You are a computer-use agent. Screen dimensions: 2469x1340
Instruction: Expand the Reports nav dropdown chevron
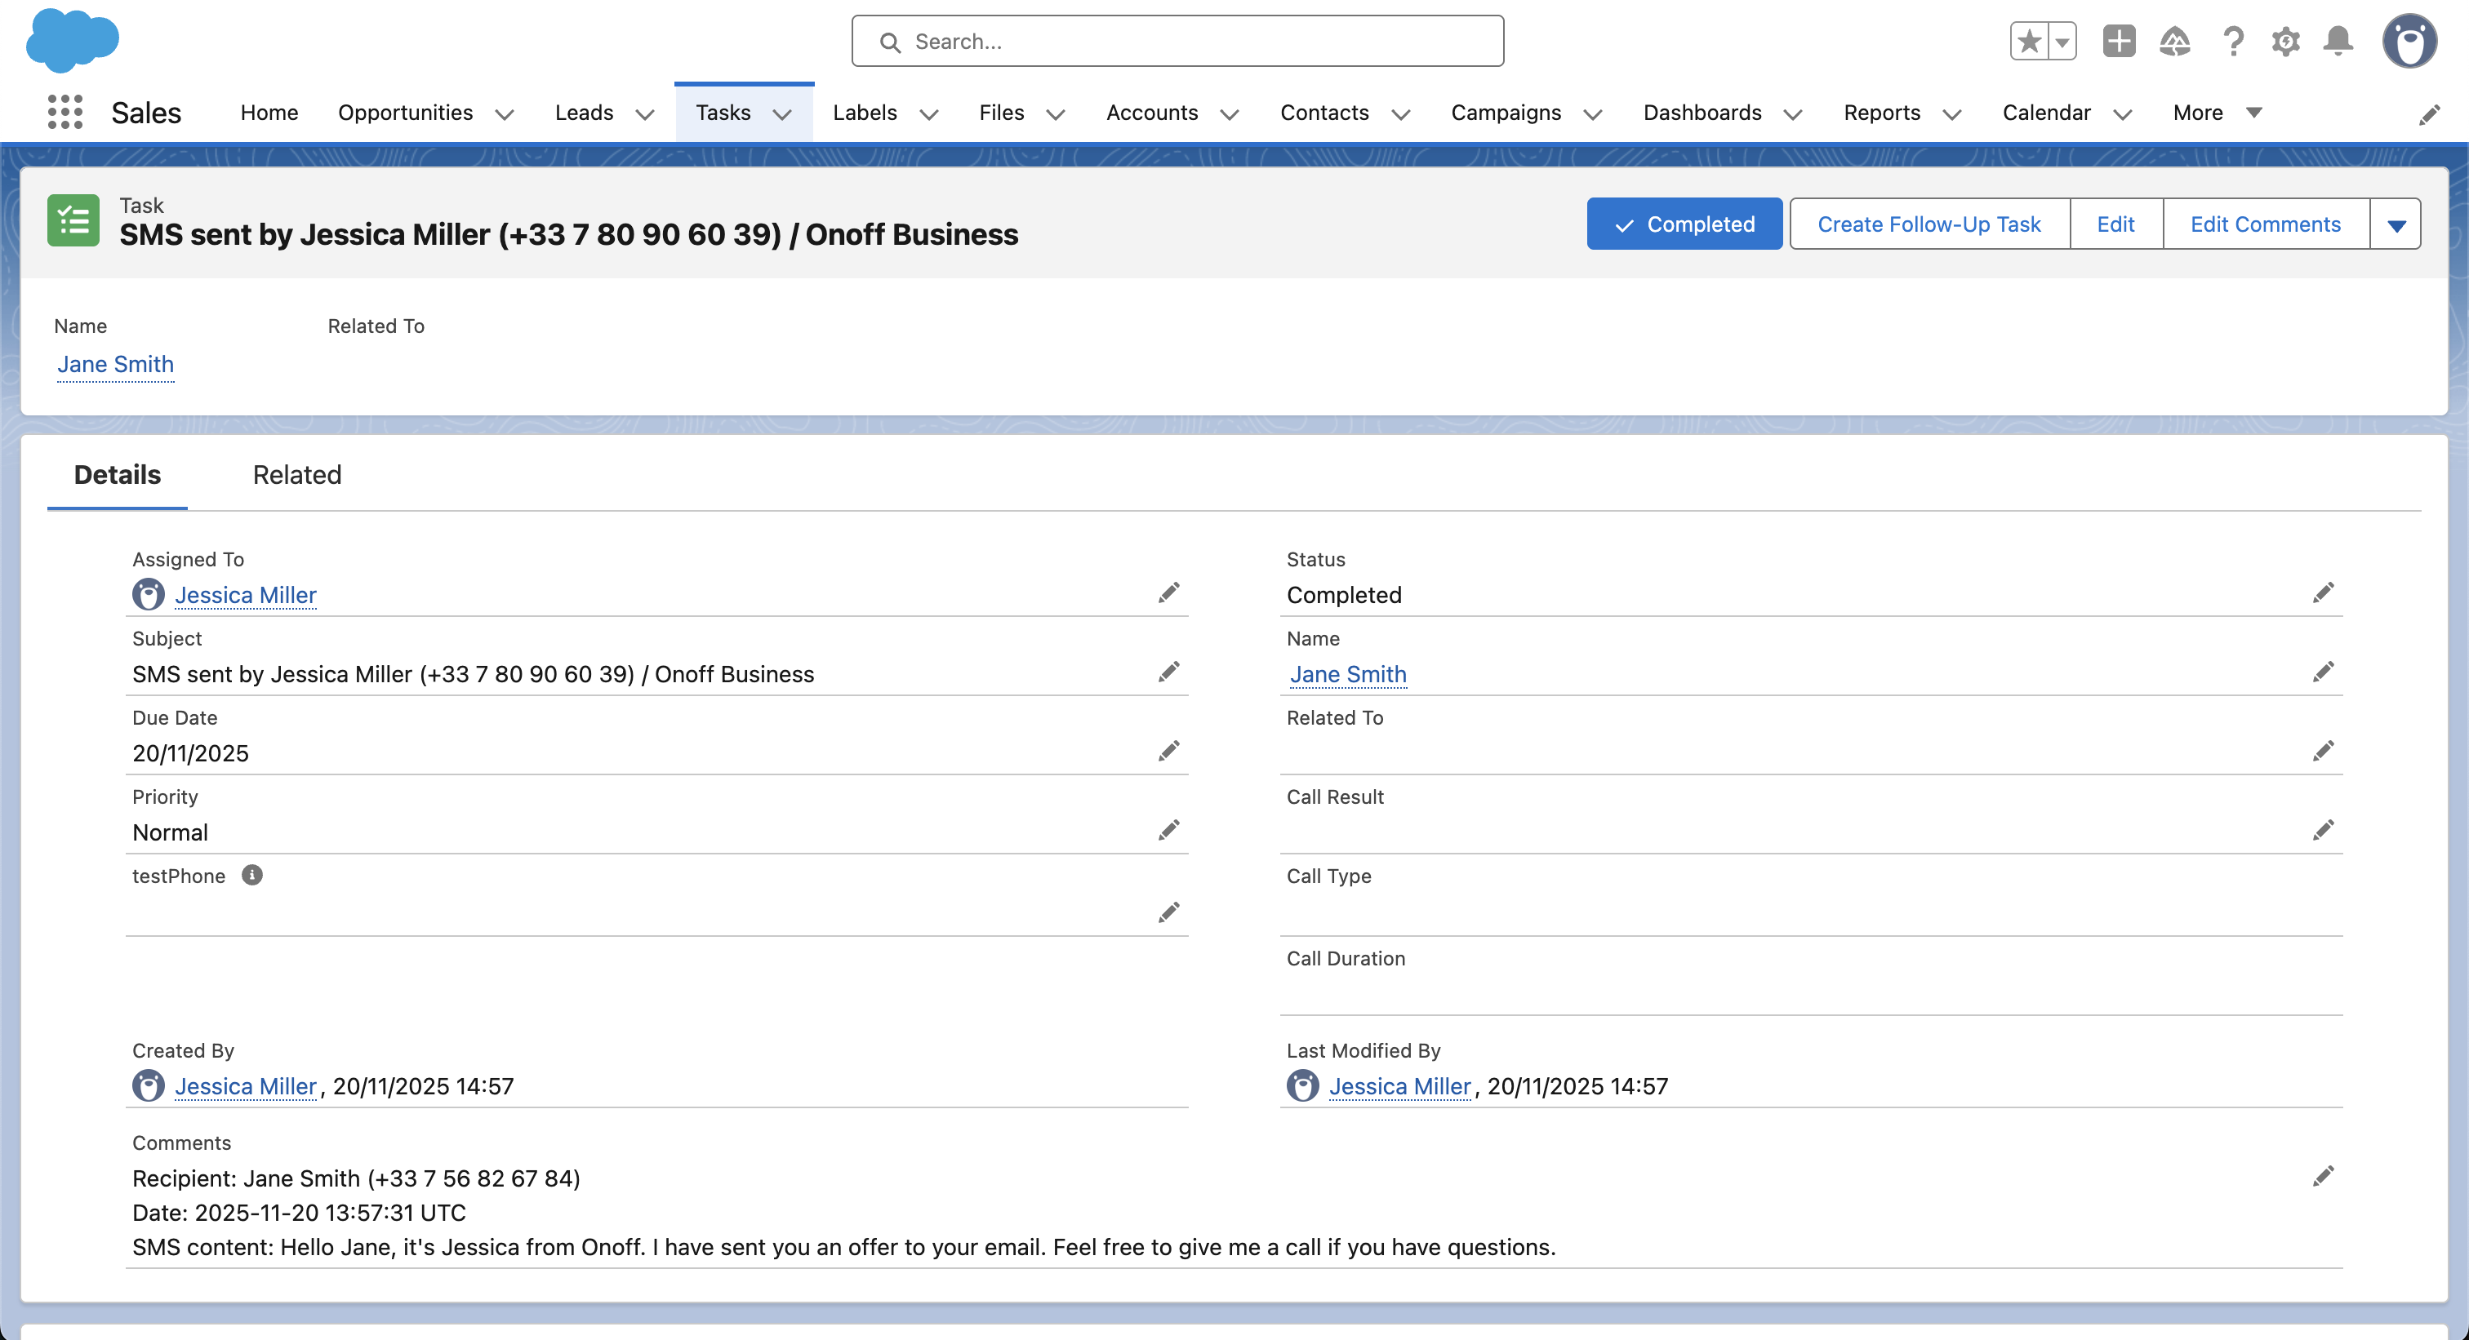point(1952,114)
